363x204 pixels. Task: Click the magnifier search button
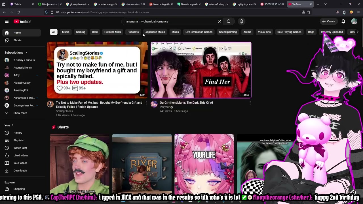pyautogui.click(x=229, y=21)
